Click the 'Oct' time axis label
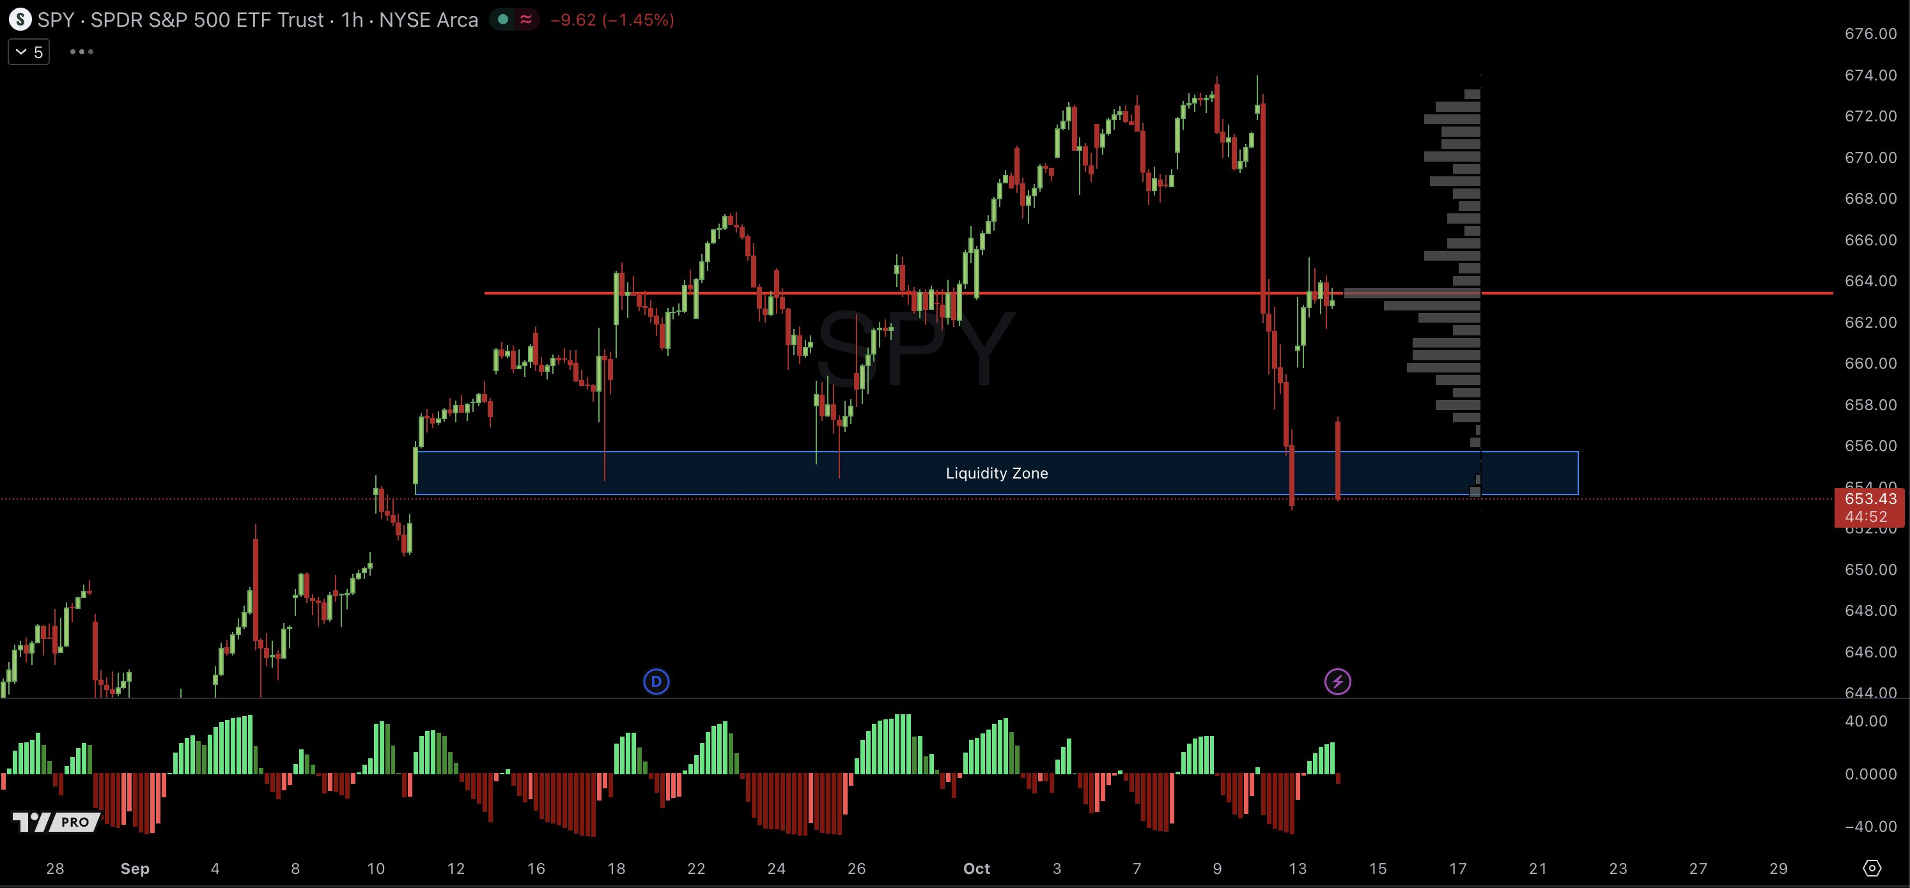 [x=977, y=868]
